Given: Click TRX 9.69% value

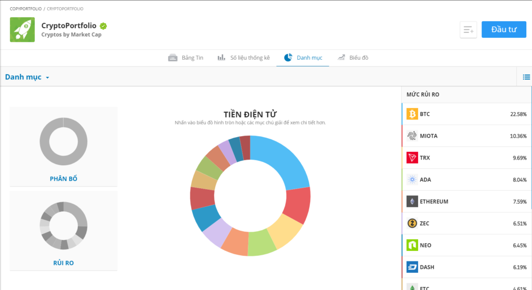Looking at the screenshot, I should [x=520, y=158].
